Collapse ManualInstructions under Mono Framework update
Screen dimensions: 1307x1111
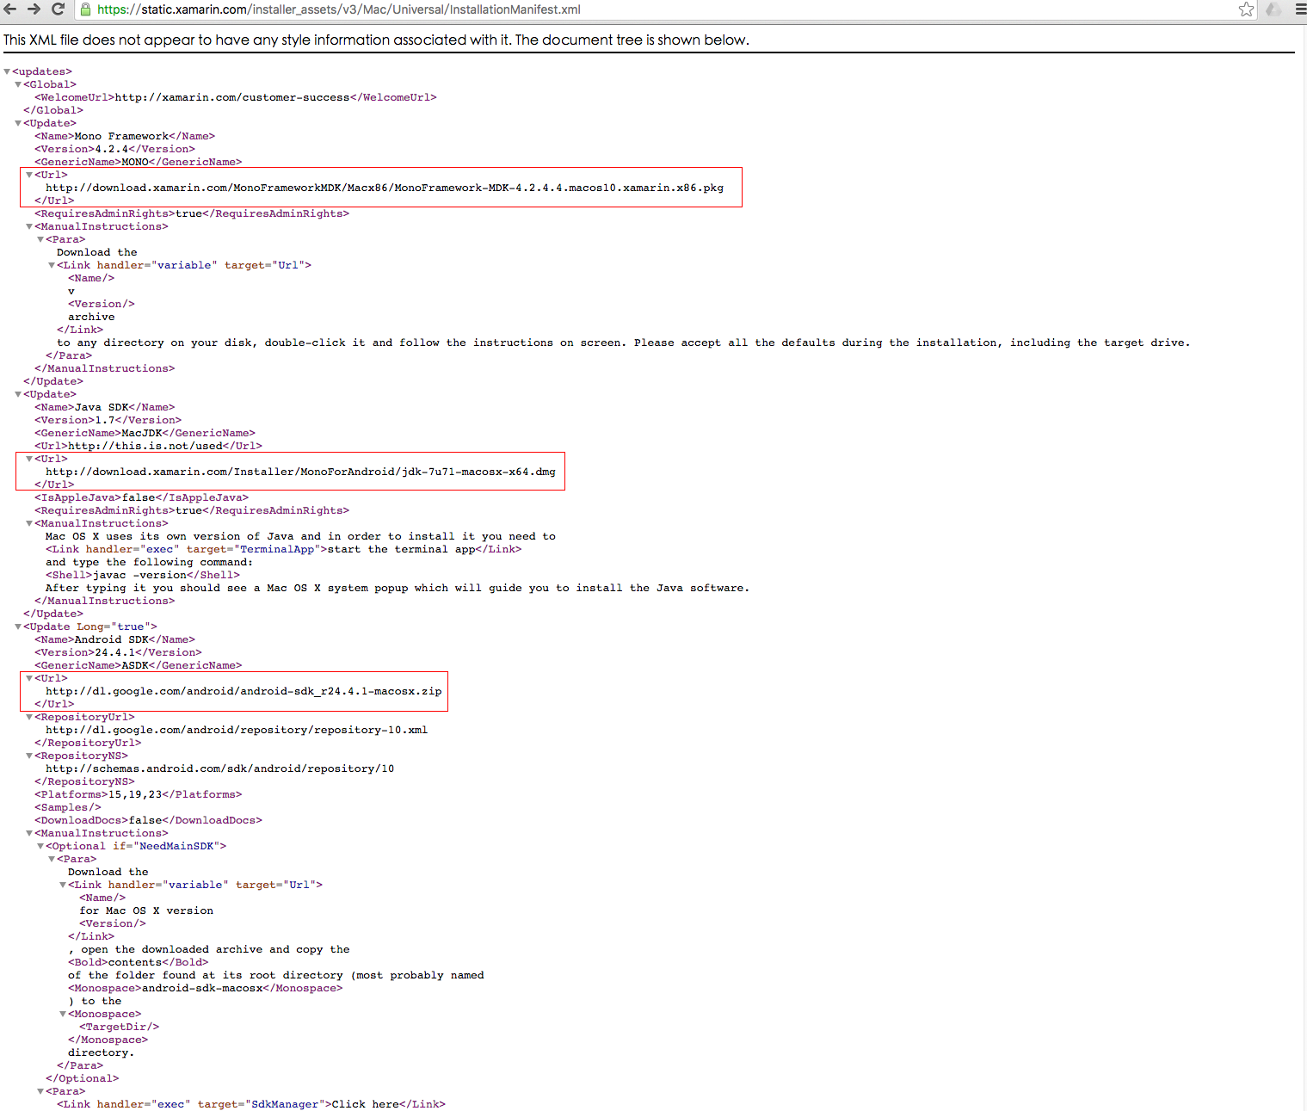pos(30,227)
